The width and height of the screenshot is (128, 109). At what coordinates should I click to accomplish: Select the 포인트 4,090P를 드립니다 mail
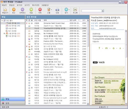click(x=56, y=95)
